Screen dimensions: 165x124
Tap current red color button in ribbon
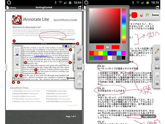tap(134, 15)
